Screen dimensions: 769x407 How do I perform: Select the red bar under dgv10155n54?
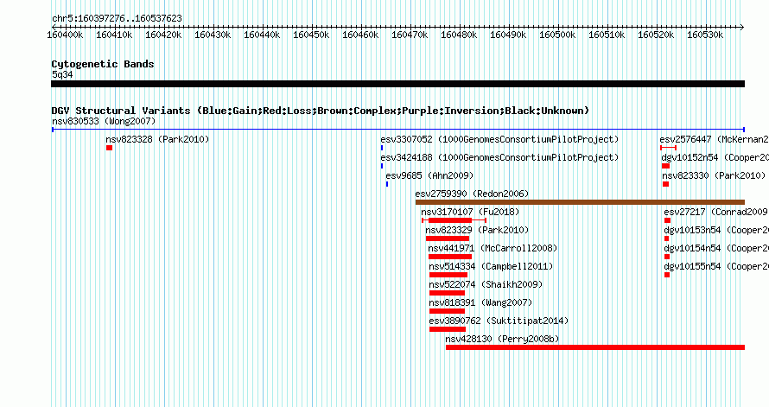(x=667, y=275)
